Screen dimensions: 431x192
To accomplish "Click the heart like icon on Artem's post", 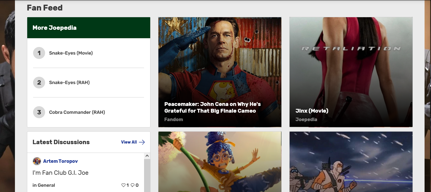I will [123, 185].
